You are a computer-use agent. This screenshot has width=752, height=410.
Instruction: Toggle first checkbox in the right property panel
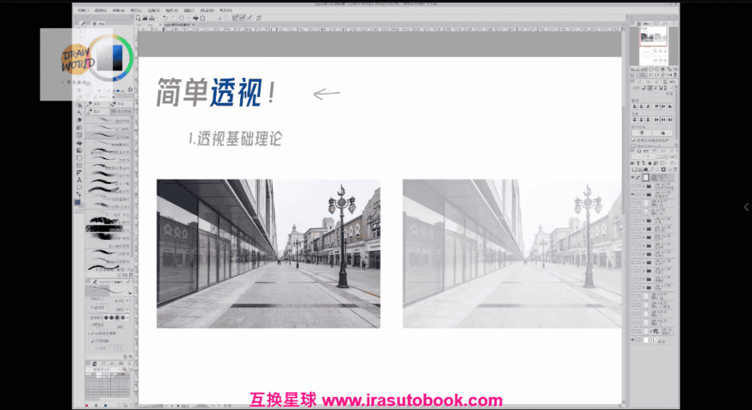tap(634, 139)
